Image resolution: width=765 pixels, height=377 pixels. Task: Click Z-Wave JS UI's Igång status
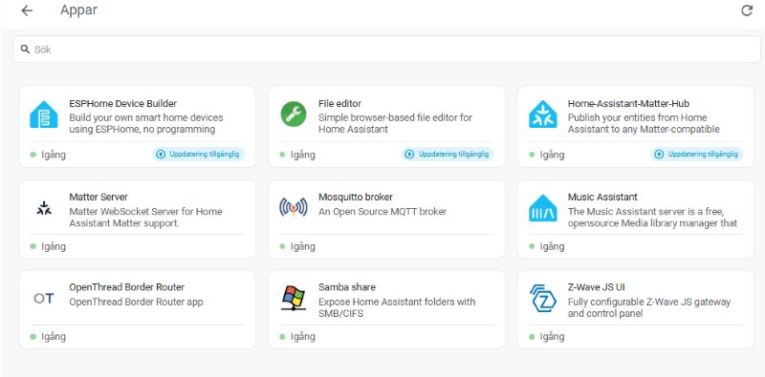click(x=546, y=337)
